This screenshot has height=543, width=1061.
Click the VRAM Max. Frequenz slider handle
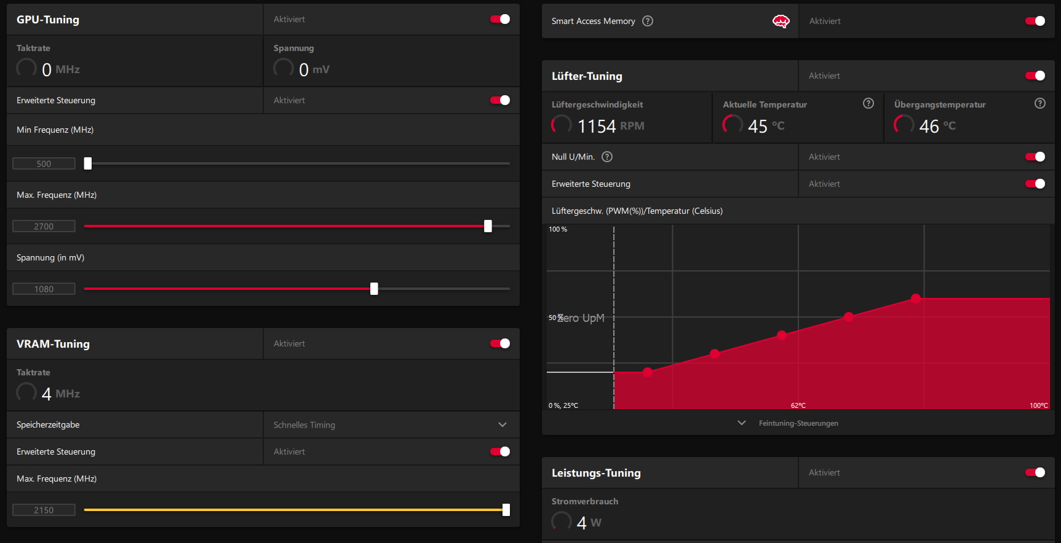tap(506, 510)
